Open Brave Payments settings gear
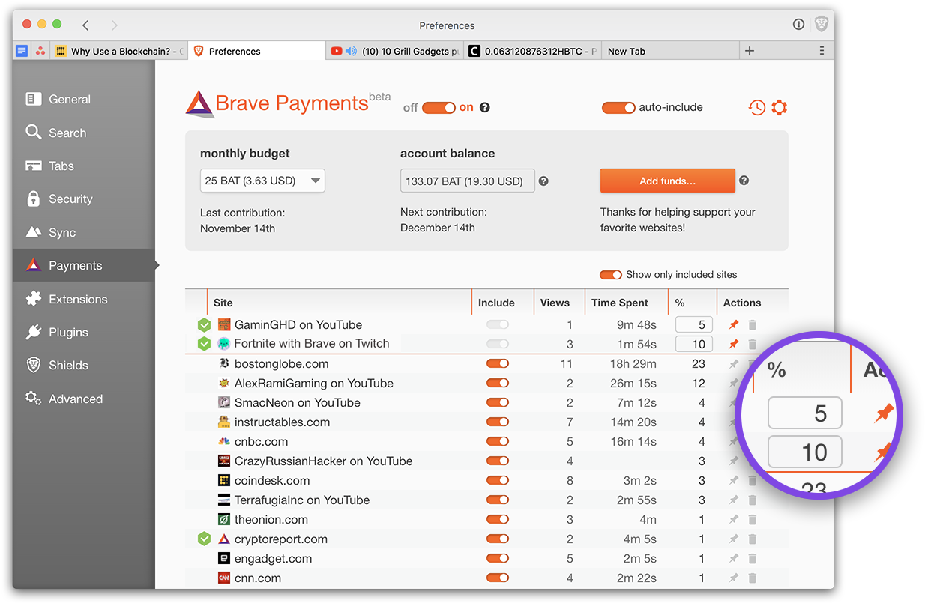Image resolution: width=925 pixels, height=603 pixels. point(780,107)
